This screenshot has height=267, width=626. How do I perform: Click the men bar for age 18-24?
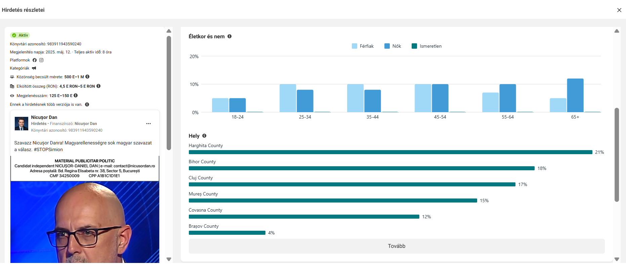pos(220,105)
